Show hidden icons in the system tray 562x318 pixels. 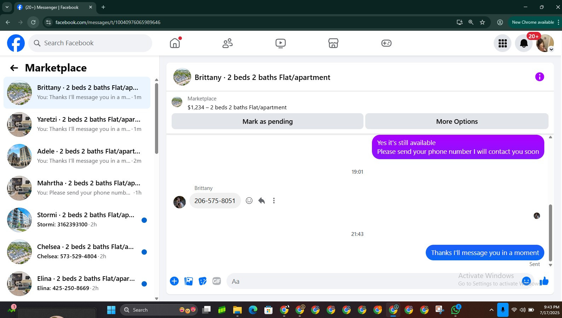click(x=491, y=310)
